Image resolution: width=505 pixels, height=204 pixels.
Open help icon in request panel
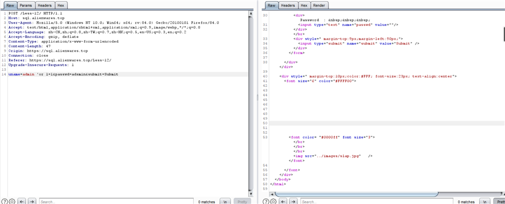coord(4,201)
